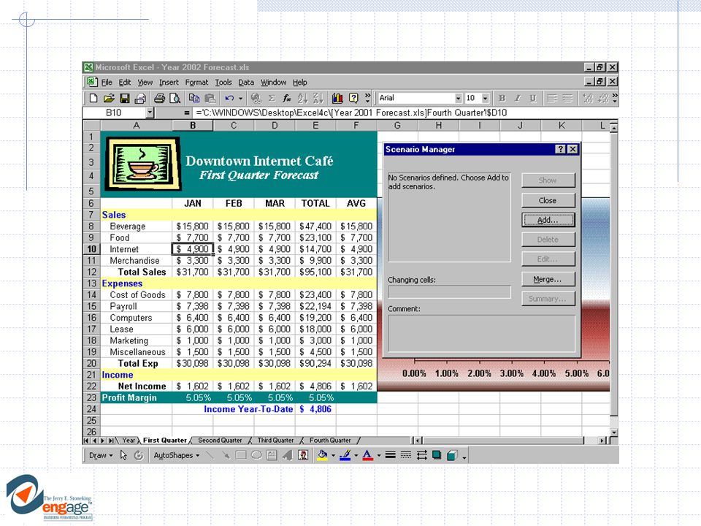Switch to the Fourth Quarter sheet tab
The image size is (701, 526).
coord(330,440)
